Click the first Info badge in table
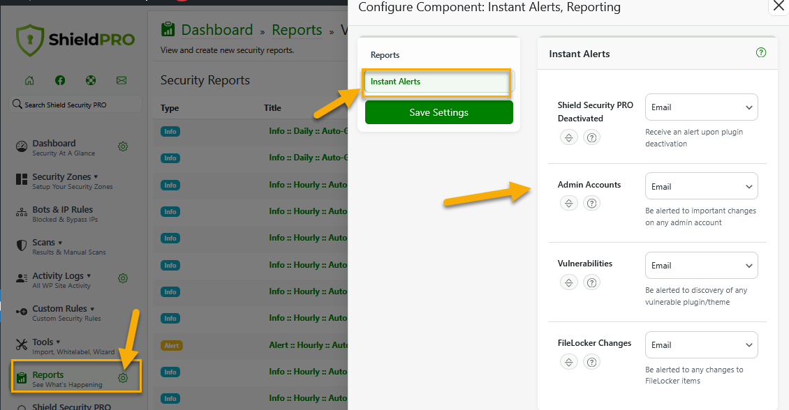Viewport: 789px width, 410px height. click(170, 132)
